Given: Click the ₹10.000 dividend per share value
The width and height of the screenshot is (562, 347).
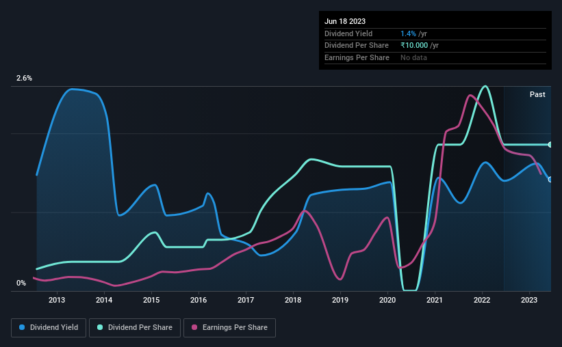Looking at the screenshot, I should (x=414, y=46).
